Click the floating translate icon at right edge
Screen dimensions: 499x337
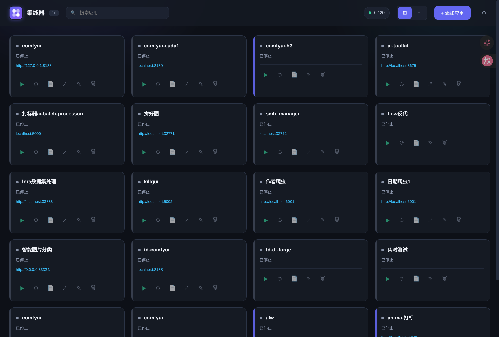[487, 61]
